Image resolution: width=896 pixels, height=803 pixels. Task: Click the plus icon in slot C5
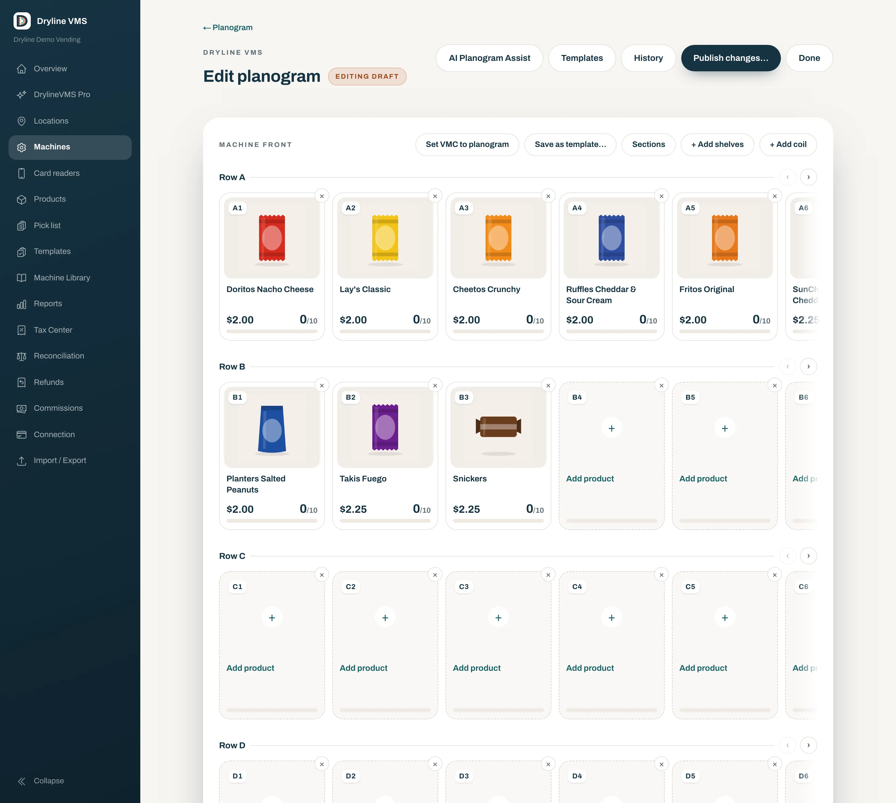725,617
